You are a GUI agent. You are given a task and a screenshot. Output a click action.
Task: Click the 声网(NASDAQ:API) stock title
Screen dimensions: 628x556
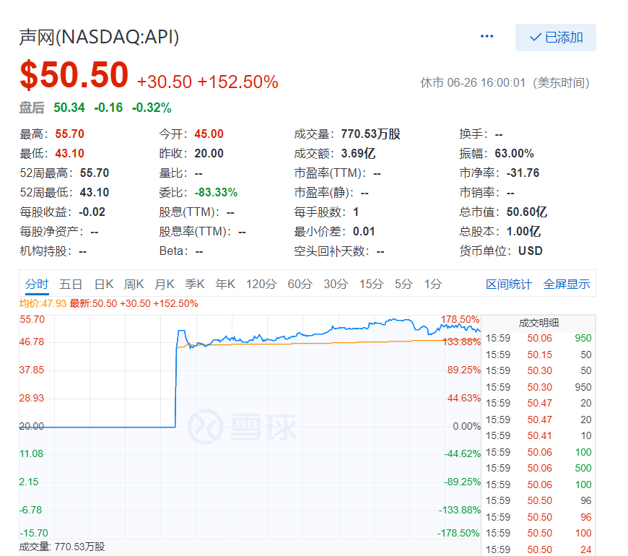(x=99, y=38)
